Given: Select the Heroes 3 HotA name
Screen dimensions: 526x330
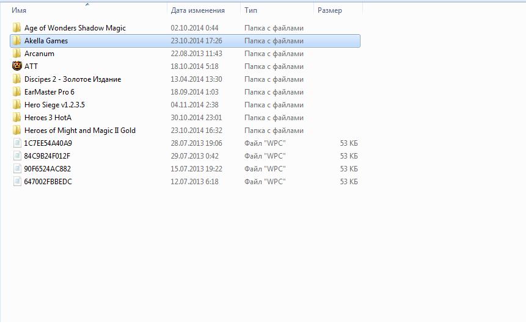Looking at the screenshot, I should (x=48, y=118).
